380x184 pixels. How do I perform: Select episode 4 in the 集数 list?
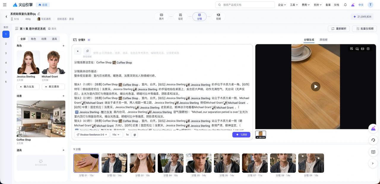(6, 63)
